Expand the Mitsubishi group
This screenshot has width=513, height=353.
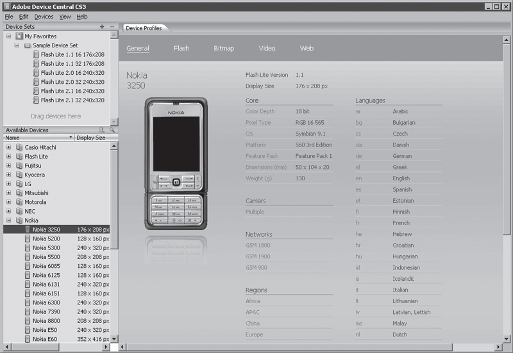click(9, 193)
